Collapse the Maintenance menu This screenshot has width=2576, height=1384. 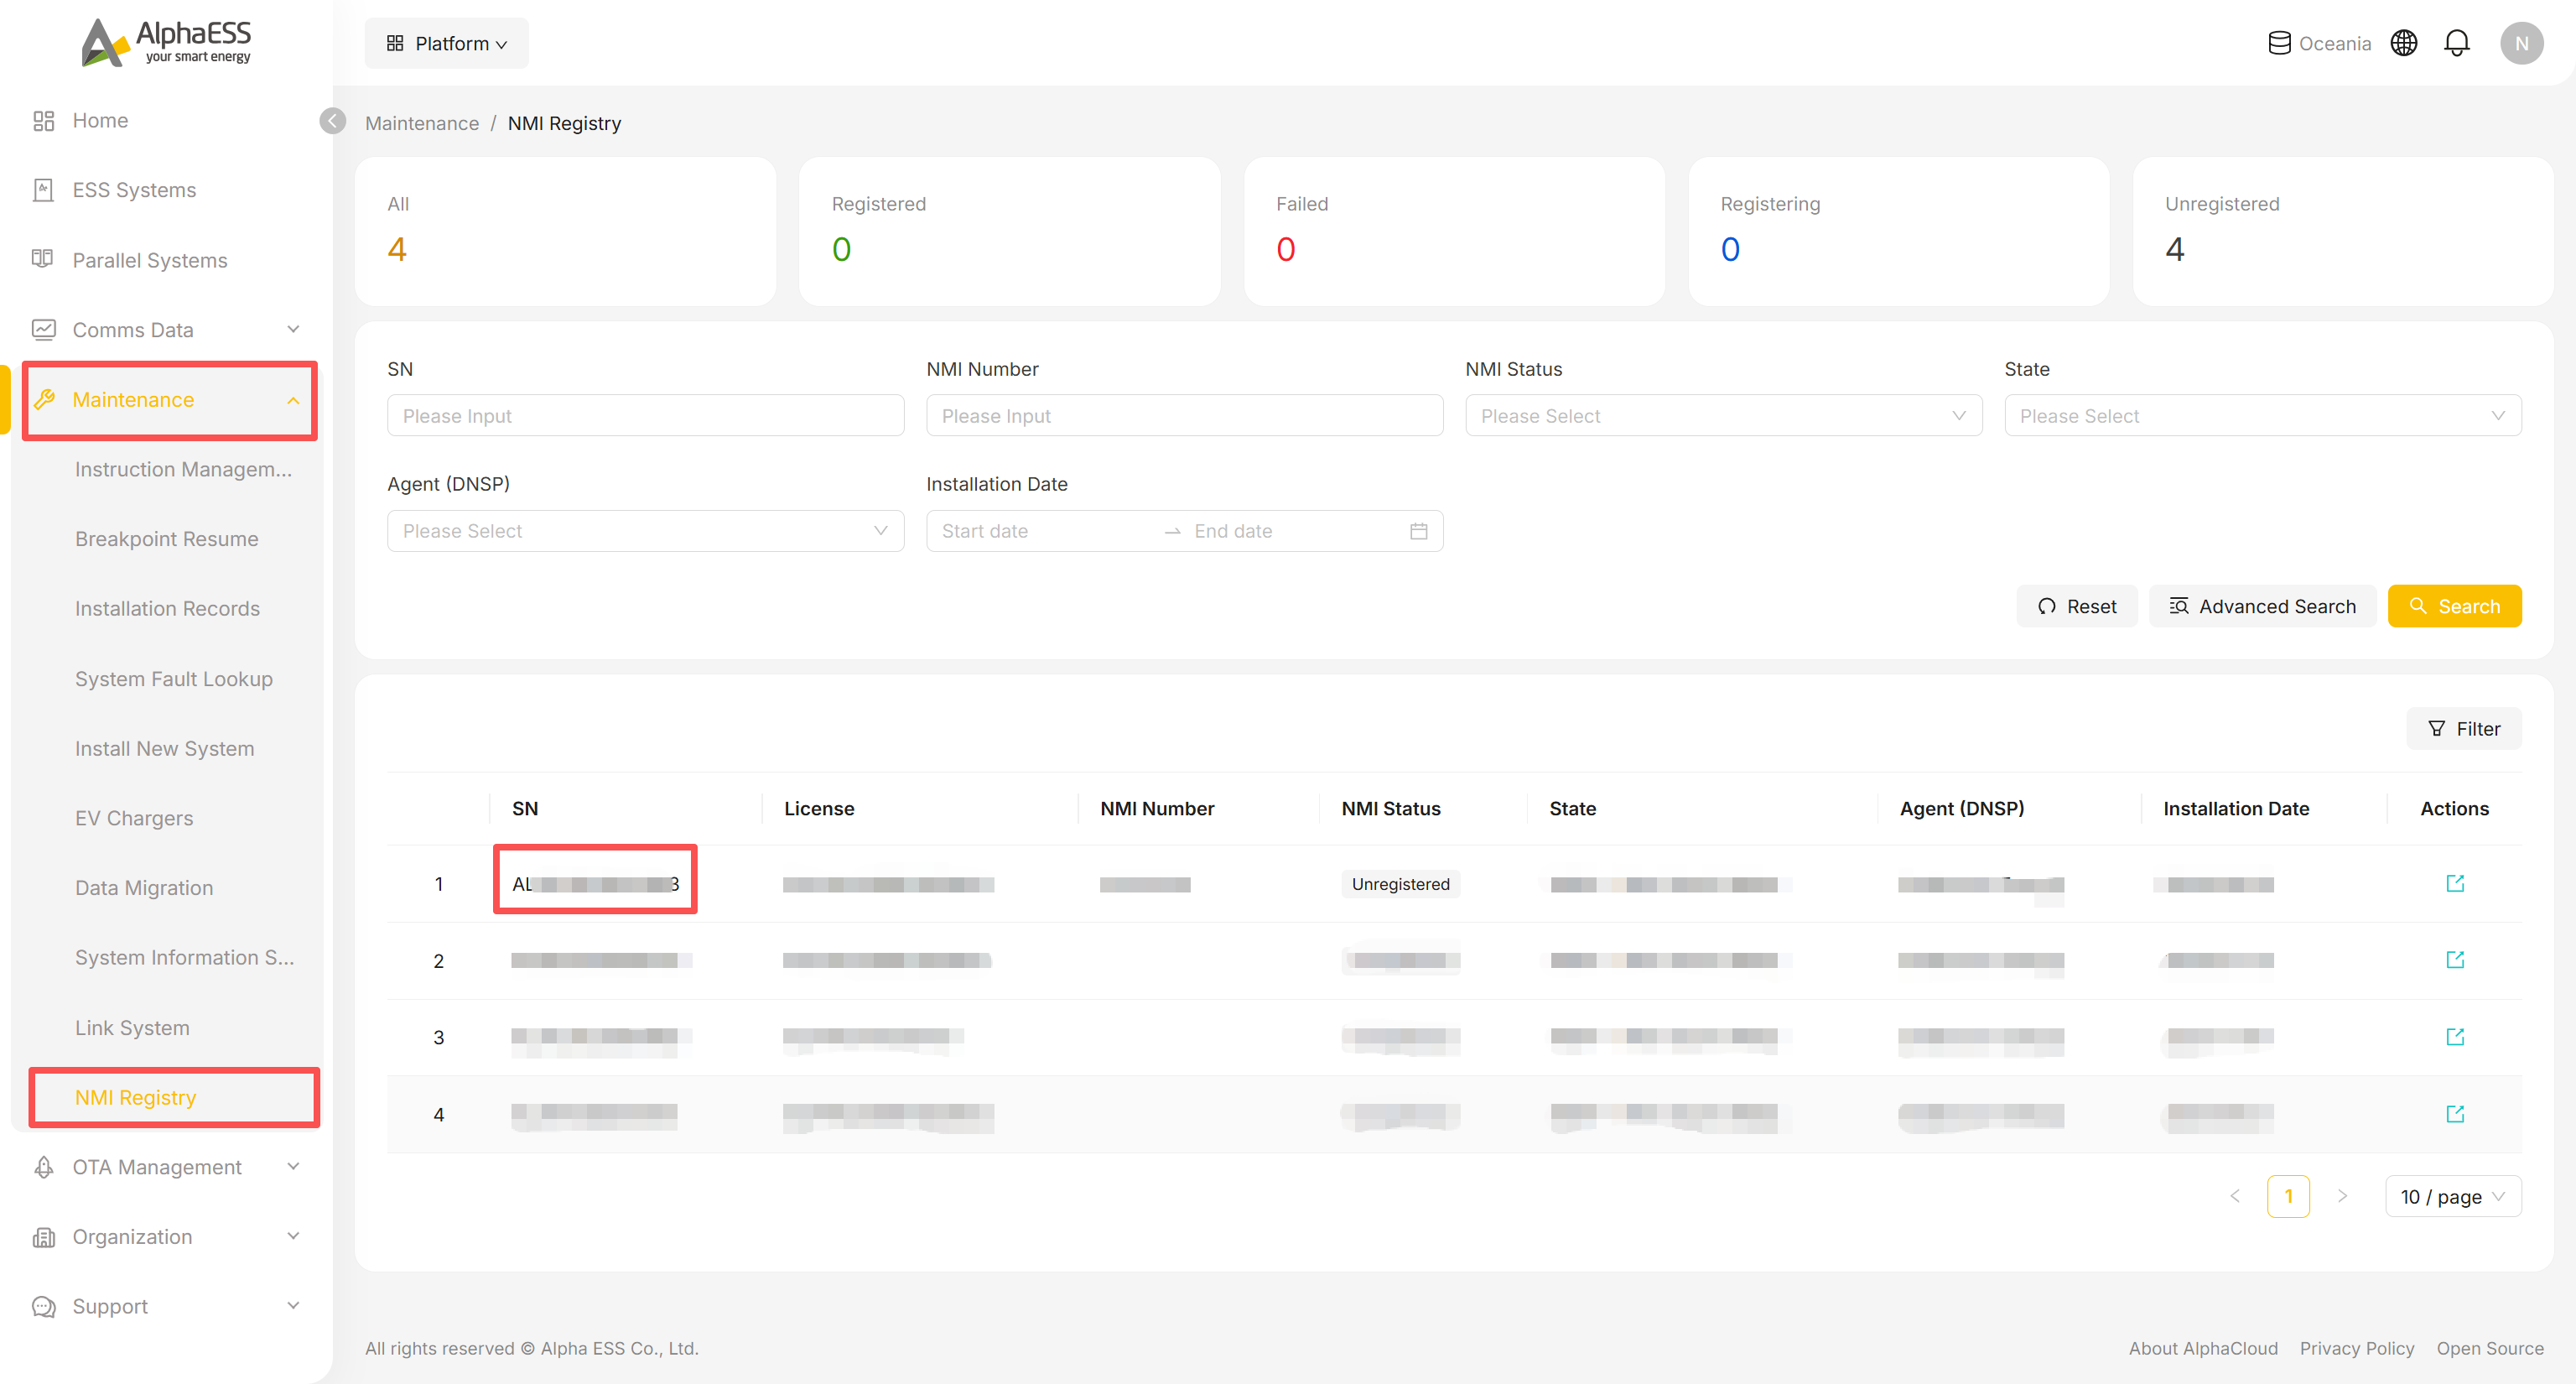click(166, 400)
